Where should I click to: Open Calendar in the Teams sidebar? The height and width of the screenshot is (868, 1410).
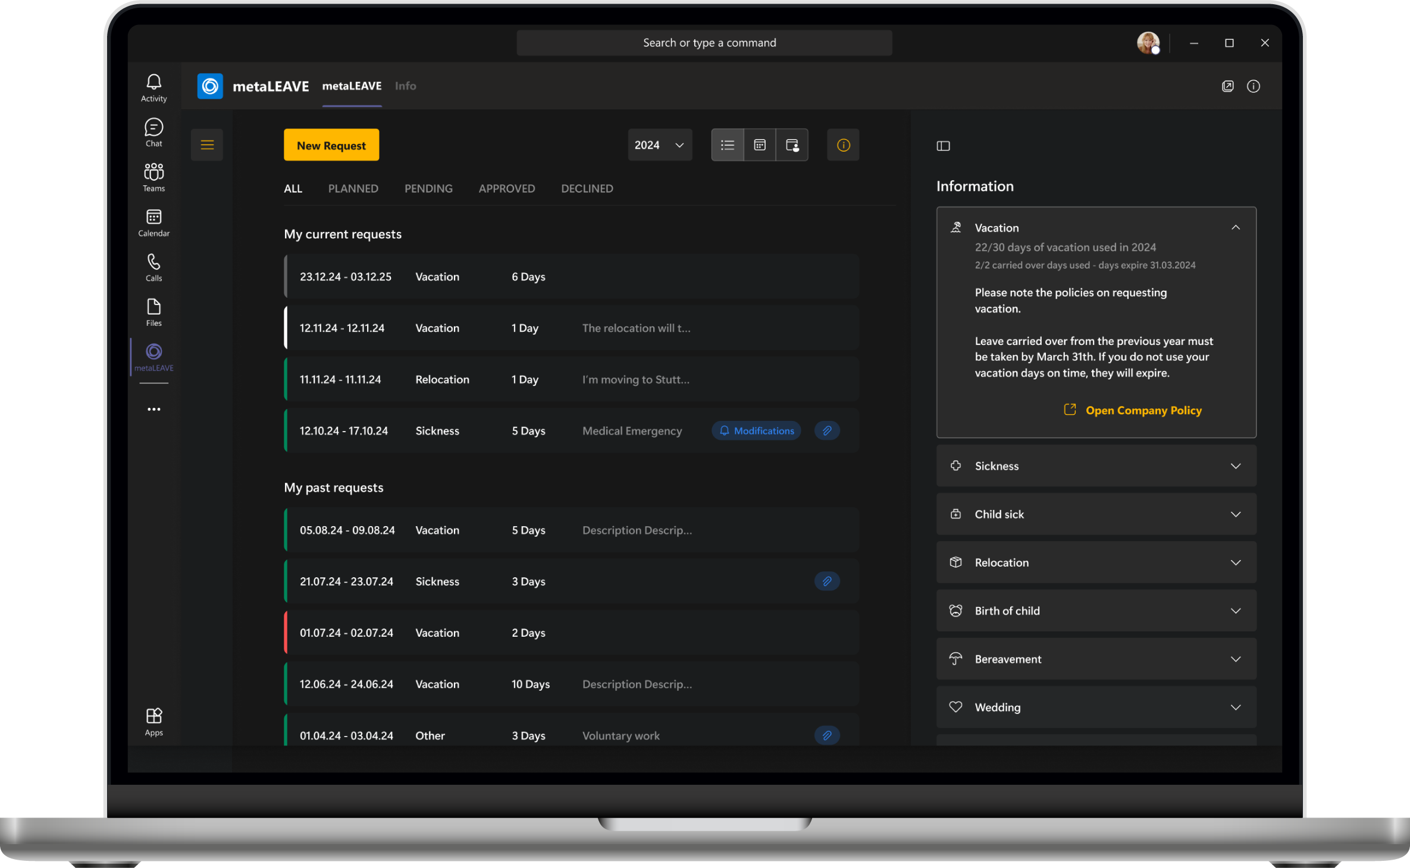pyautogui.click(x=153, y=223)
